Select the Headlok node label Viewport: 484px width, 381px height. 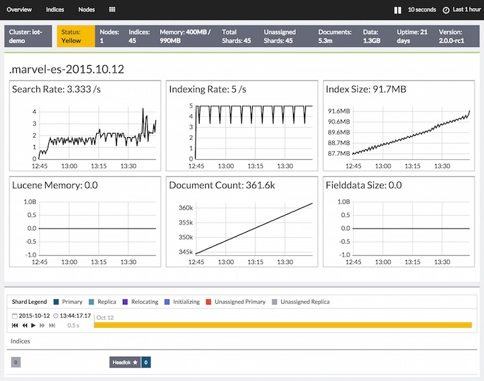click(x=125, y=363)
